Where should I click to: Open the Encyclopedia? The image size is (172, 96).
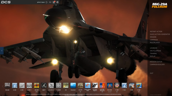[x=155, y=51]
